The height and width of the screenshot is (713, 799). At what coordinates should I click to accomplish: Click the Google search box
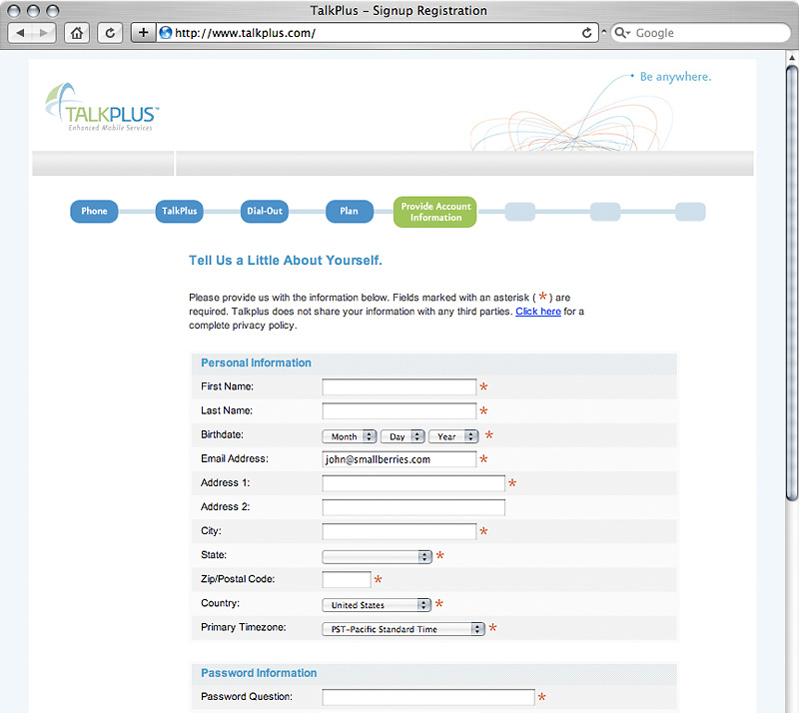[701, 33]
